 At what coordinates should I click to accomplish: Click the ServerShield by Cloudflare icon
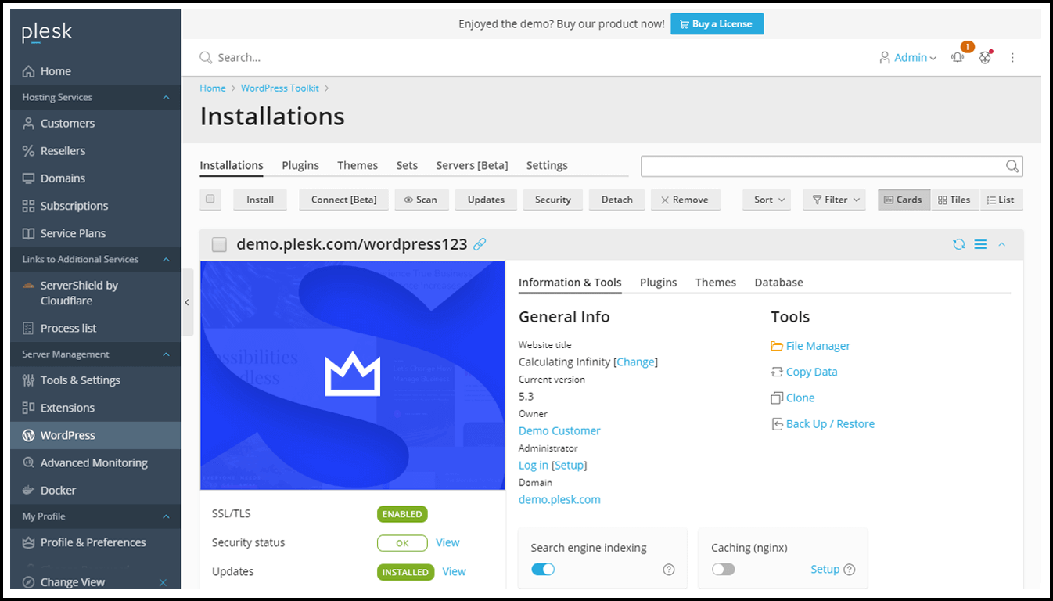pos(28,286)
